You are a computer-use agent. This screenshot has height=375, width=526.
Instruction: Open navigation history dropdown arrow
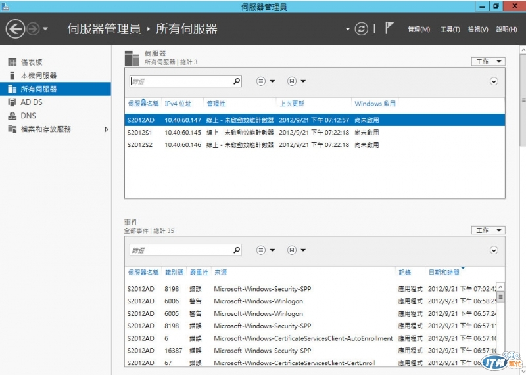(45, 29)
